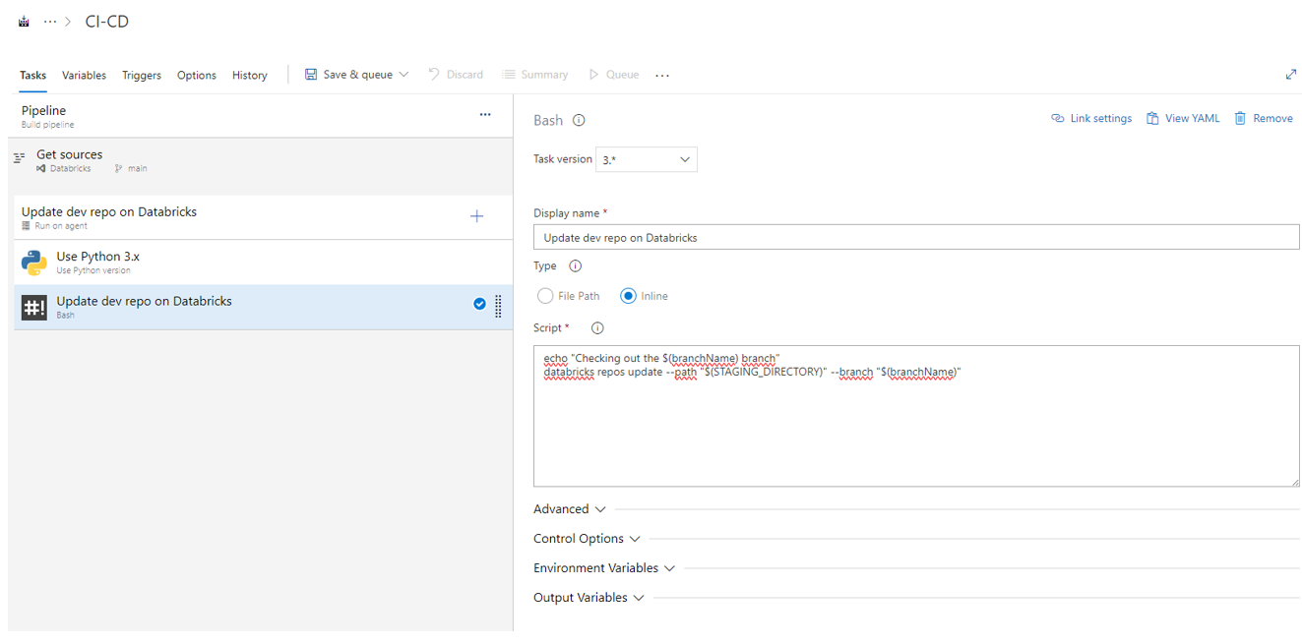Image resolution: width=1302 pixels, height=644 pixels.
Task: Open the toolbar overflow ellipsis after Queue
Action: (x=662, y=76)
